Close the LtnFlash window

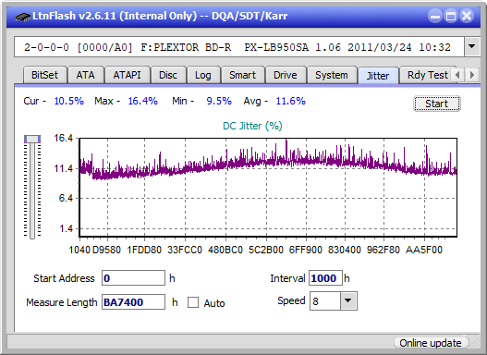click(467, 16)
